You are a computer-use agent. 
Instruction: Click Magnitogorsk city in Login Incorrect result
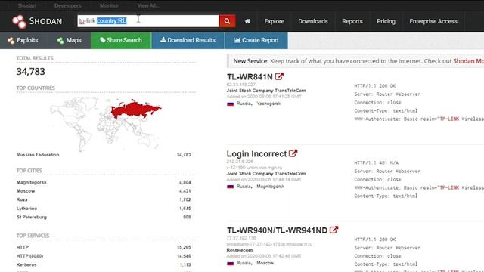(271, 187)
